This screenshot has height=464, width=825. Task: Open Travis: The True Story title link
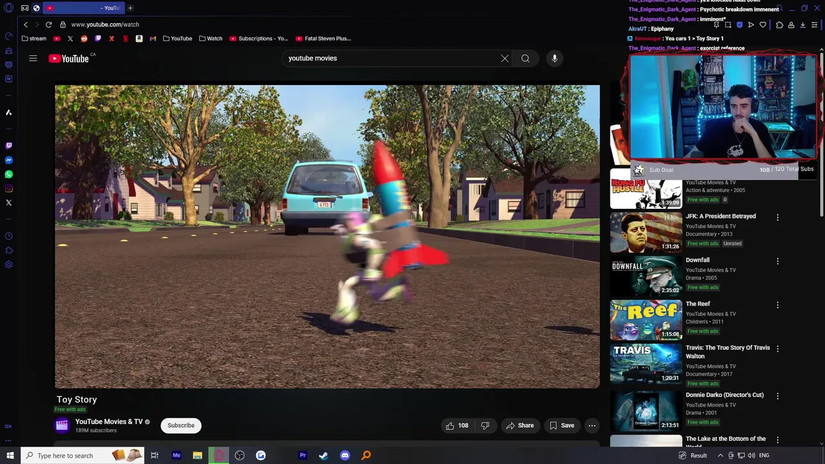point(728,352)
